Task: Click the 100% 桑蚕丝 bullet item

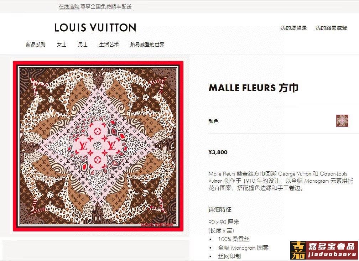Action: point(234,239)
